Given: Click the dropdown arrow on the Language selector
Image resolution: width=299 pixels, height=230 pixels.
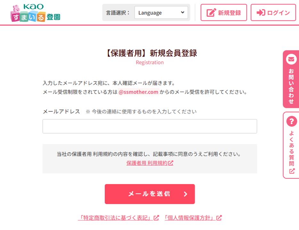Looking at the screenshot, I should click(x=183, y=12).
